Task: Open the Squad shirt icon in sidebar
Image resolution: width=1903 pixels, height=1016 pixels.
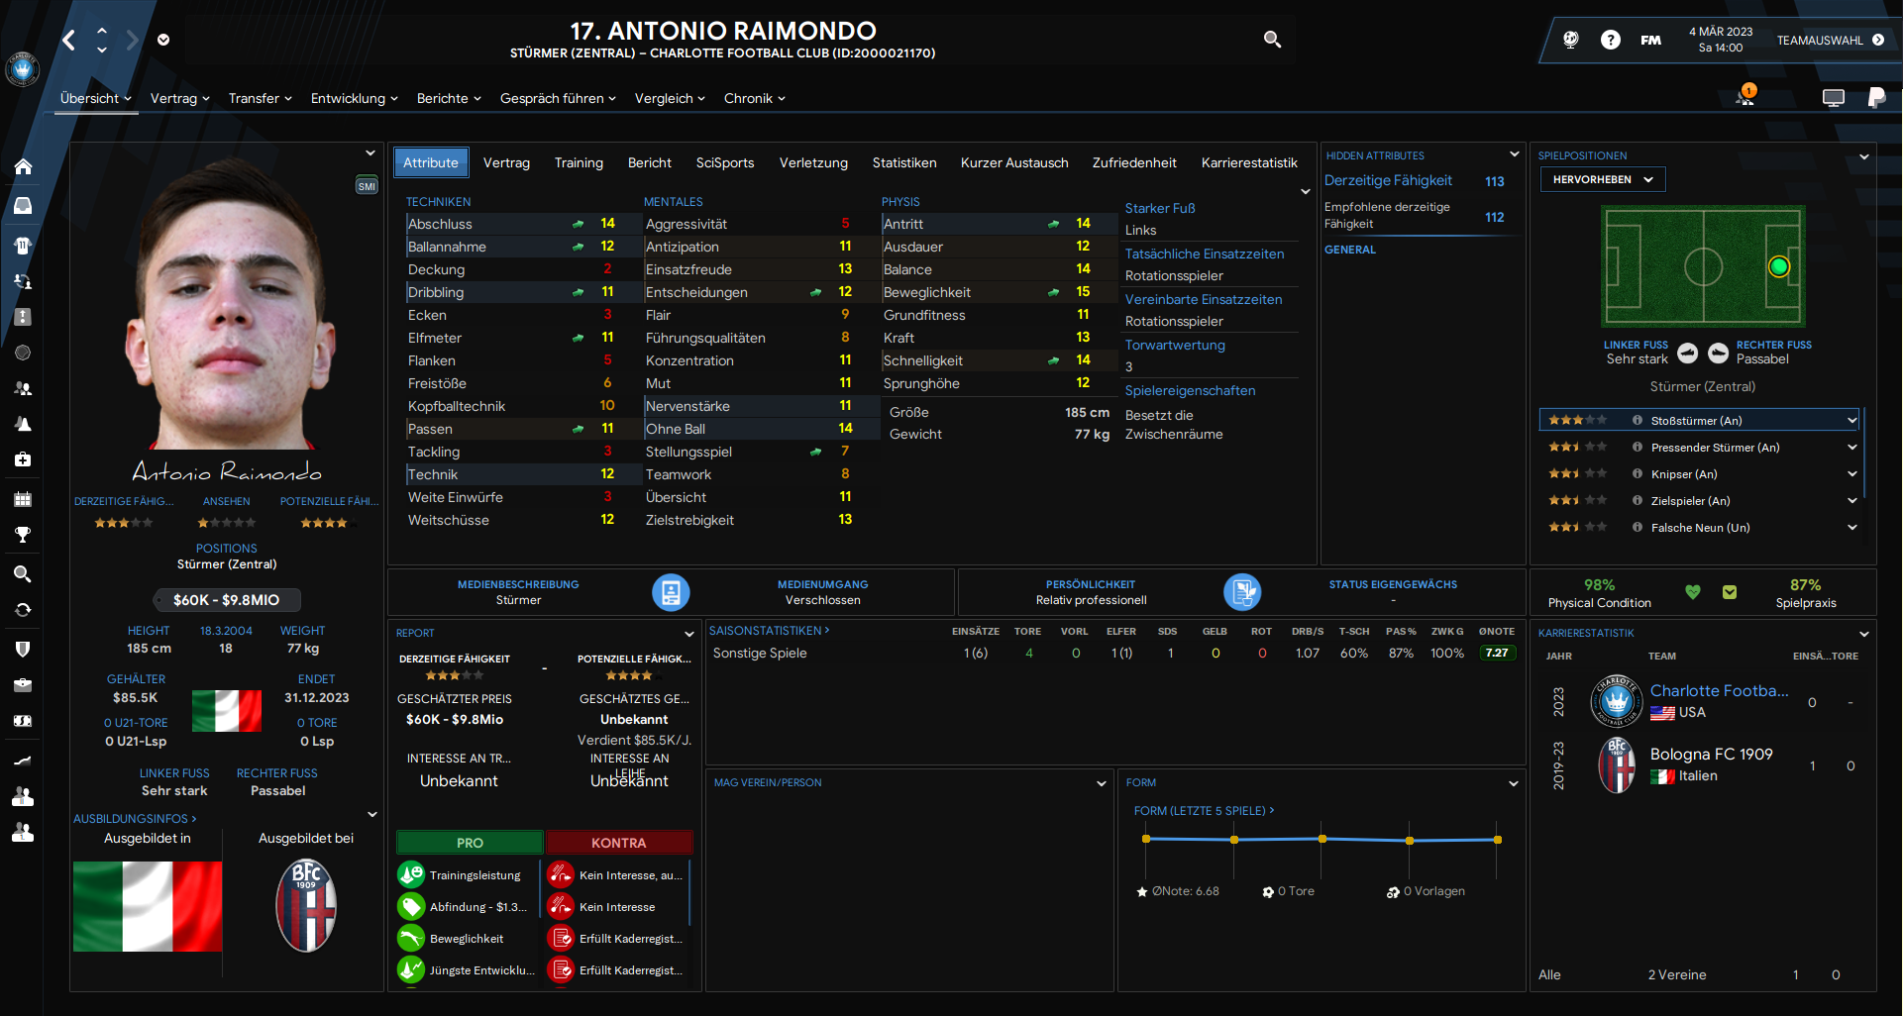Action: click(x=23, y=245)
